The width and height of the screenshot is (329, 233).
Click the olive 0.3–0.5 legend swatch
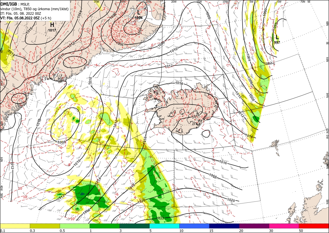tap(45, 226)
